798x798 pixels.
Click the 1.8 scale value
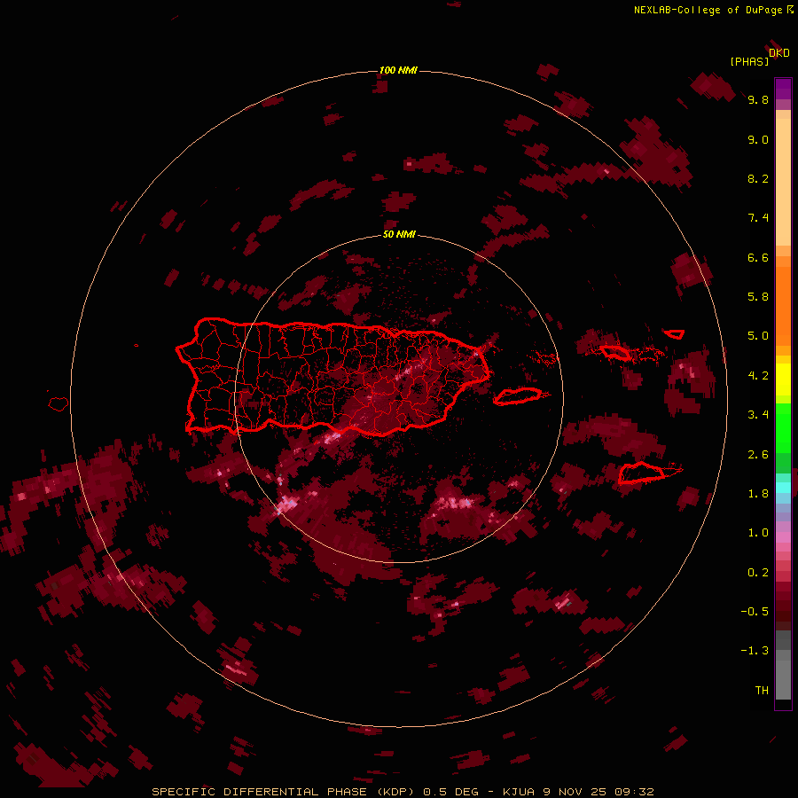[758, 494]
